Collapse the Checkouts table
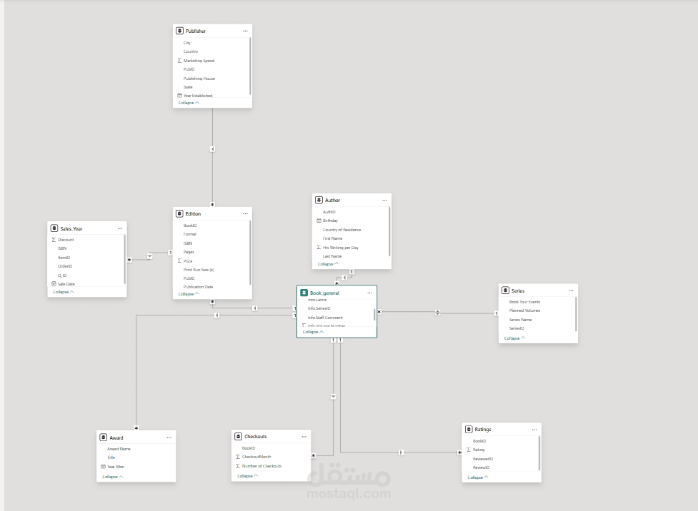This screenshot has width=698, height=511. click(247, 476)
